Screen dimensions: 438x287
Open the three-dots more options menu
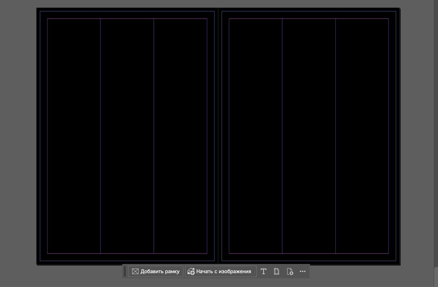click(303, 271)
